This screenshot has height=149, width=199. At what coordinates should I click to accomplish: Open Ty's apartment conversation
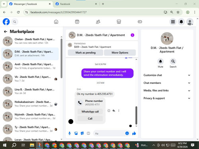click(x=30, y=129)
